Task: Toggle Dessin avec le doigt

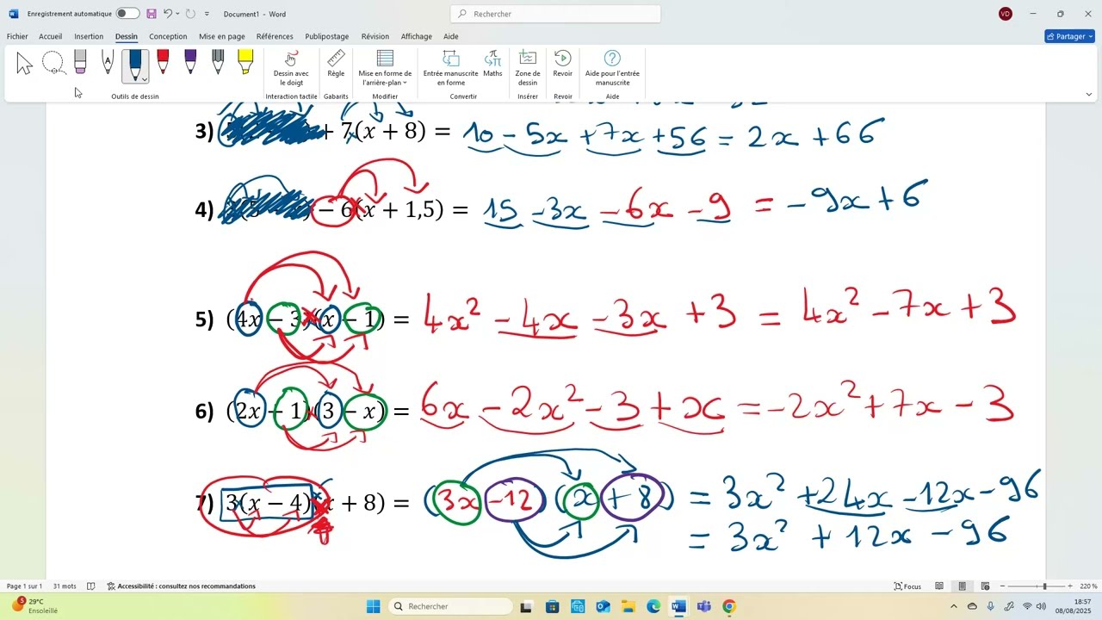Action: point(291,68)
